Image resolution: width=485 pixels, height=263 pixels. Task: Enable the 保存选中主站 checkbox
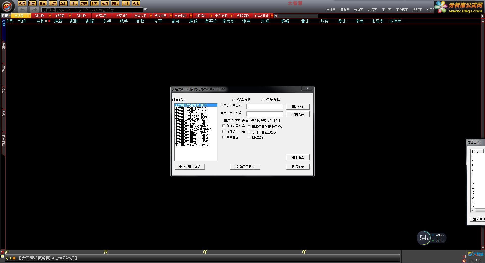pyautogui.click(x=224, y=131)
